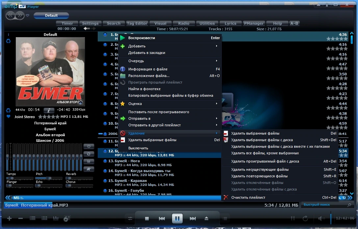Skip to the next track
The height and width of the screenshot is (229, 358).
193,218
